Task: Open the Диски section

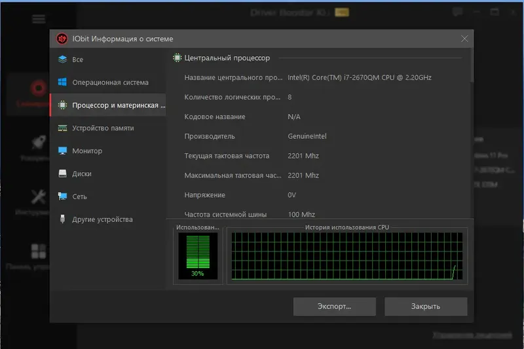Action: [x=107, y=174]
